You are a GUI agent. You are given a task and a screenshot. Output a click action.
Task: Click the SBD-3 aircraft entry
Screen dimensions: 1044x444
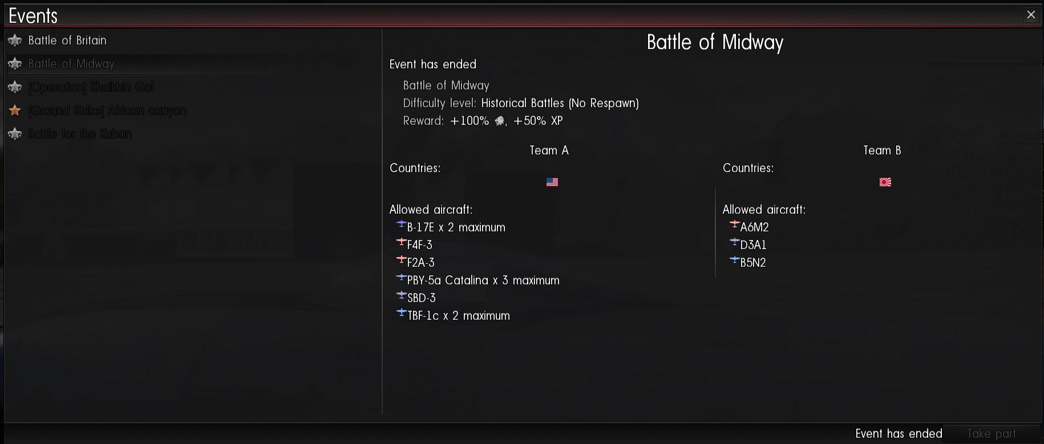point(421,298)
